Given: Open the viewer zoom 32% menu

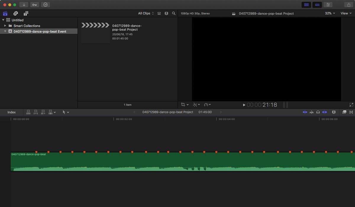Looking at the screenshot, I should point(330,13).
